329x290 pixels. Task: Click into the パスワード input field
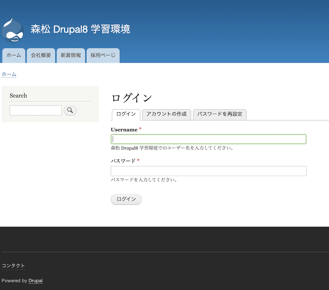coord(209,171)
